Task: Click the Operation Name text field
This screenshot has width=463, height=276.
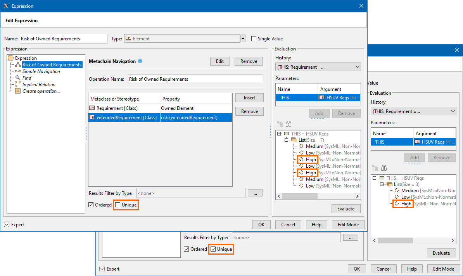Action: (x=195, y=79)
